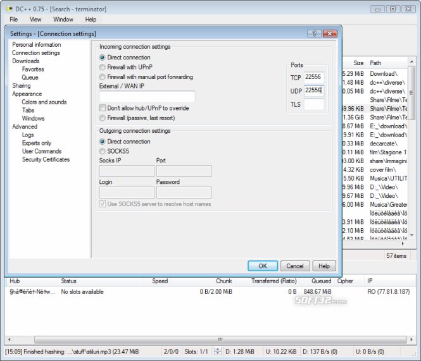Viewport: 421px width, 361px height.
Task: Select Advanced category in settings tree
Action: [25, 127]
